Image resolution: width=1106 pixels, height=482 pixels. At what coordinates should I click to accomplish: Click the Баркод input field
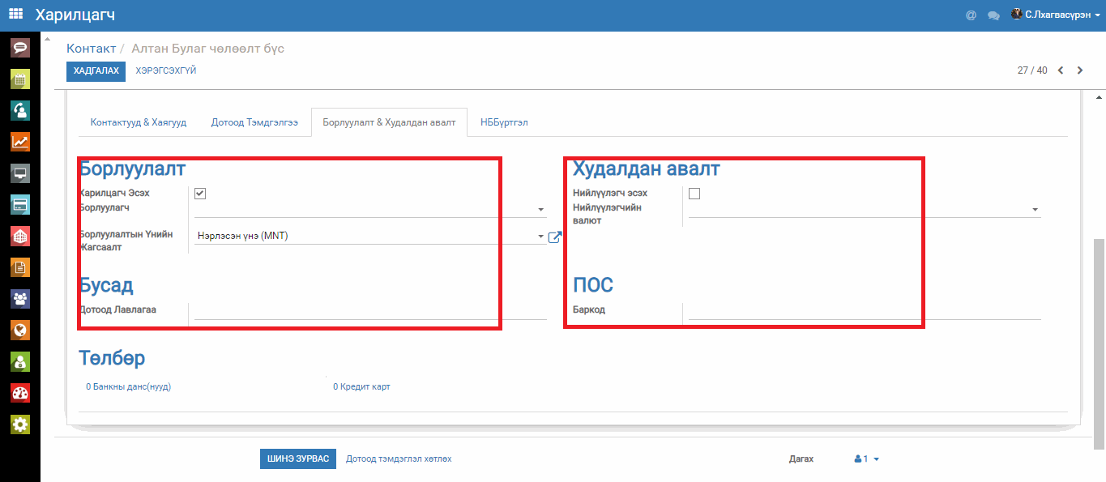click(x=864, y=310)
